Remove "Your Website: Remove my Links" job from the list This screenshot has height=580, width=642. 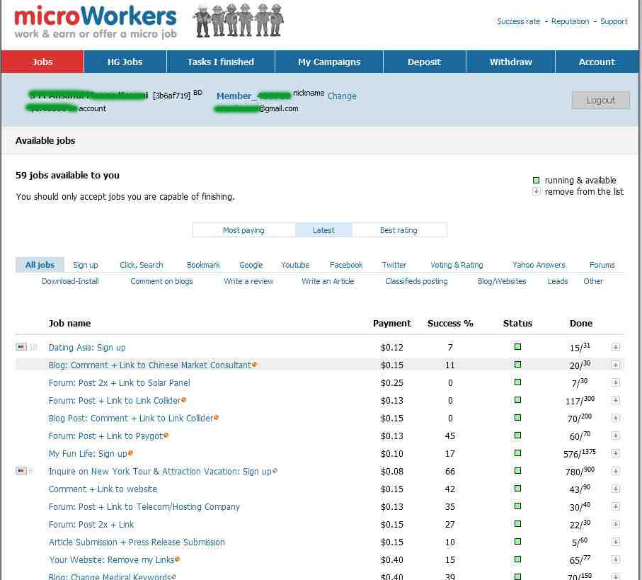click(x=615, y=559)
